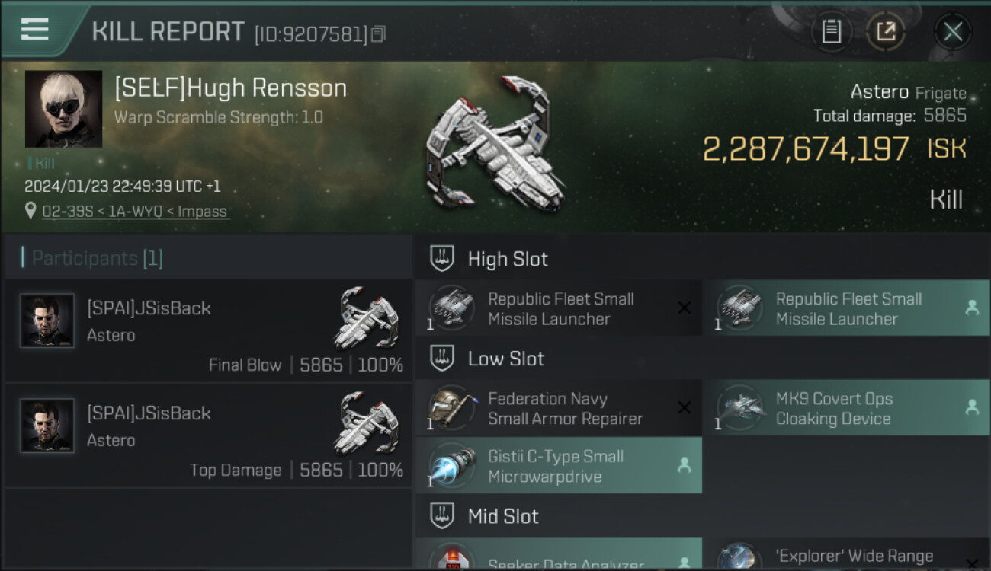Select the Participants header

click(x=91, y=258)
